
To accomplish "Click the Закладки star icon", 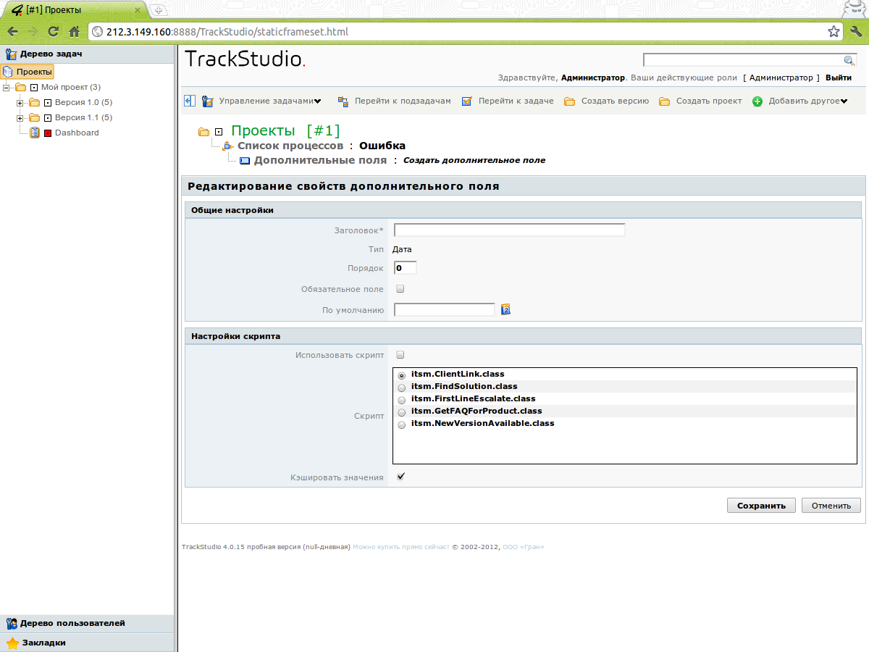I will click(x=12, y=643).
